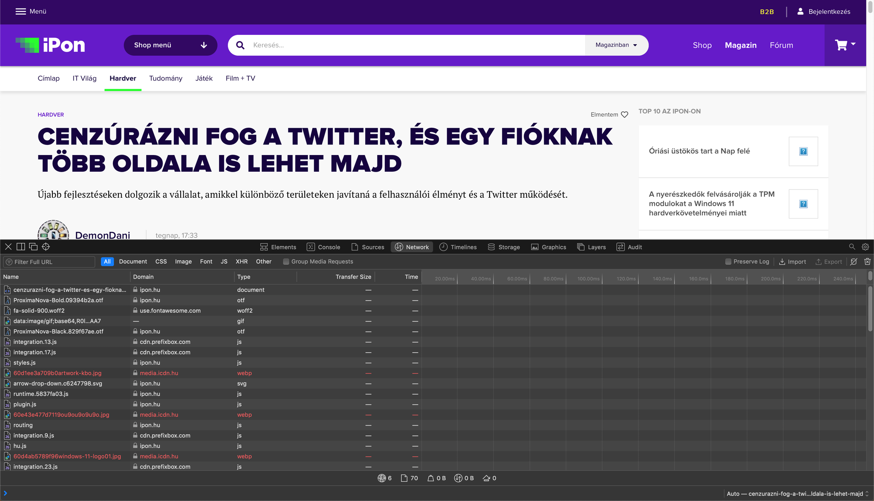Filter network by JS
874x501 pixels.
224,262
